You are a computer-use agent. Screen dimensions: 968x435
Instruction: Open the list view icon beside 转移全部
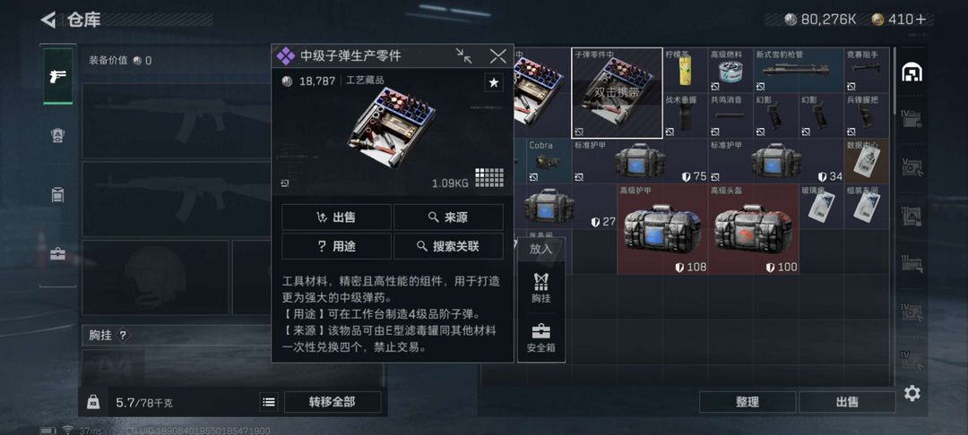[x=269, y=402]
